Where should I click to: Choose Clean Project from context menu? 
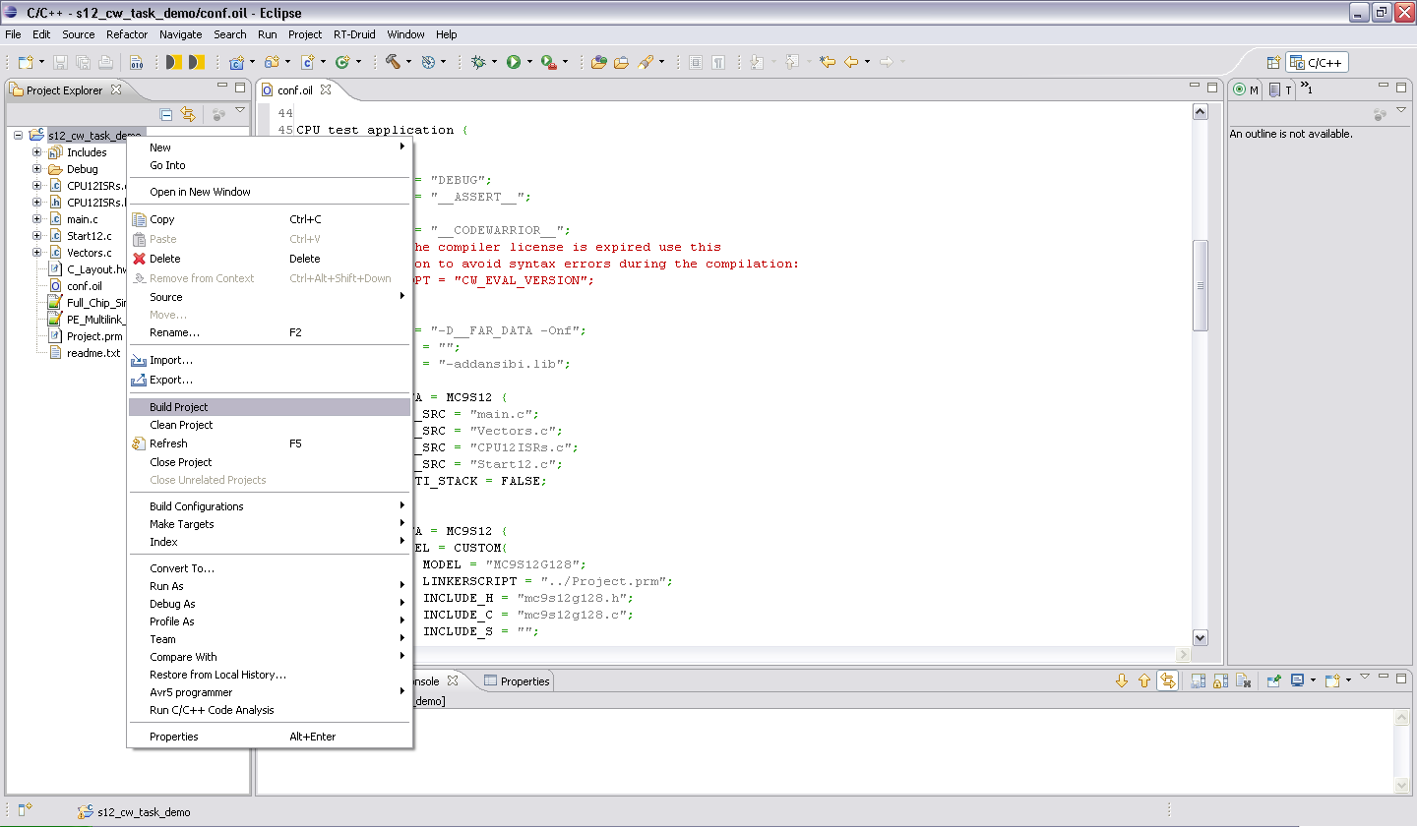[x=270, y=425]
